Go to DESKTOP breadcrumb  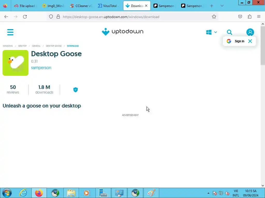pos(22,46)
